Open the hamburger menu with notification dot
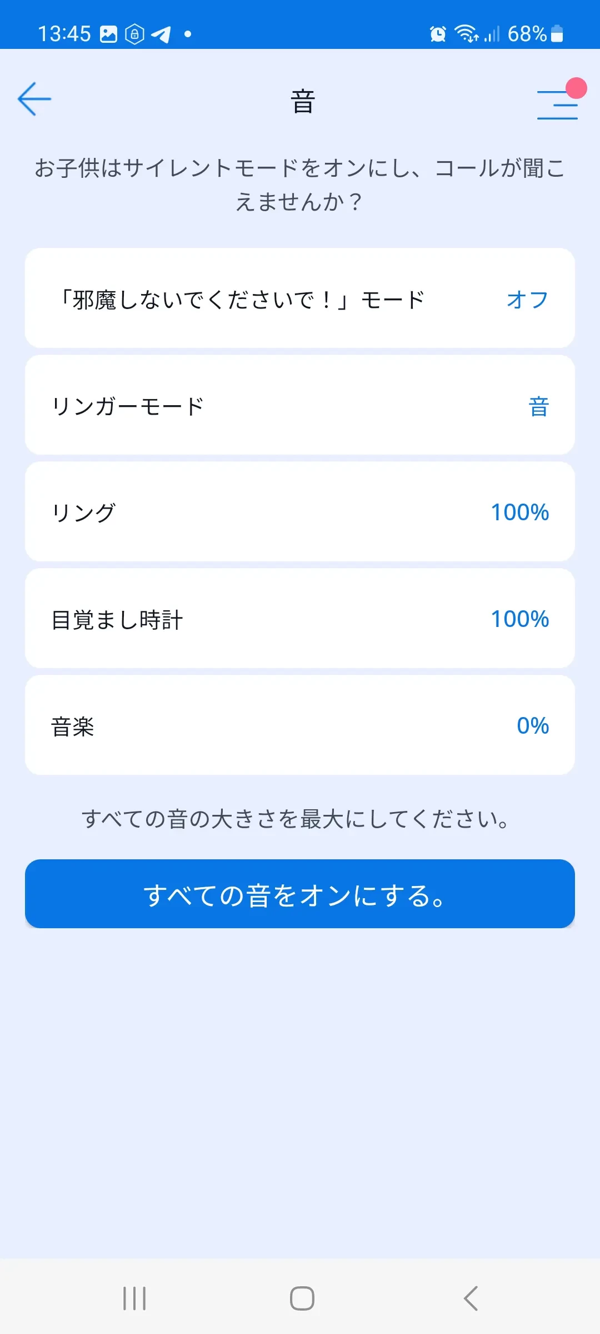The width and height of the screenshot is (600, 1334). (x=558, y=104)
